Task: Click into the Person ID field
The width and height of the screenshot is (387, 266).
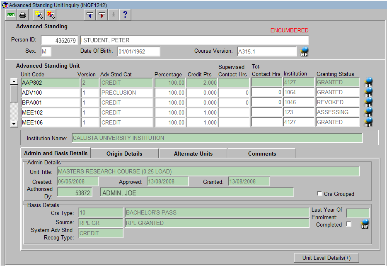Action: [x=59, y=41]
